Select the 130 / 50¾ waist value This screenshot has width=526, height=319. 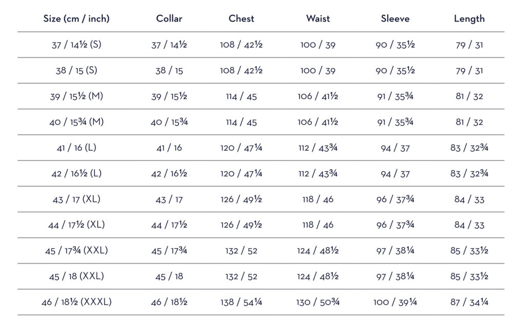coord(318,302)
